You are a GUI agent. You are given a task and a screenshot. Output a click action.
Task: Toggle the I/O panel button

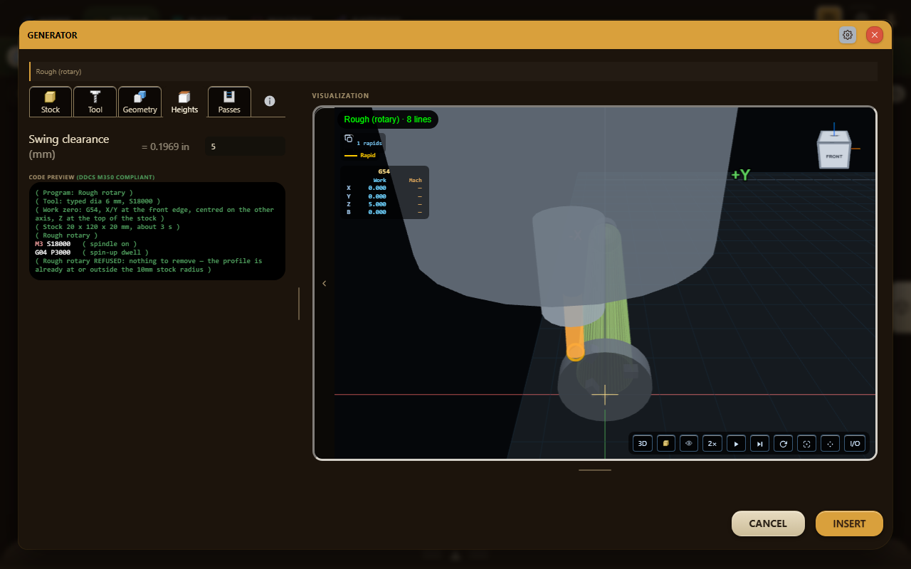click(x=855, y=443)
